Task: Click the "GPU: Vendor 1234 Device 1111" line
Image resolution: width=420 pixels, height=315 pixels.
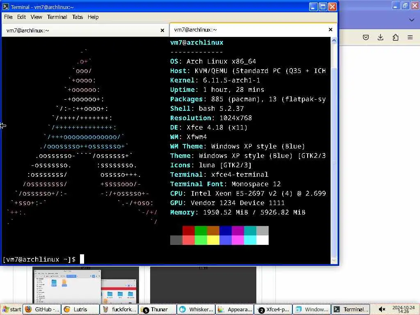Action: click(227, 203)
